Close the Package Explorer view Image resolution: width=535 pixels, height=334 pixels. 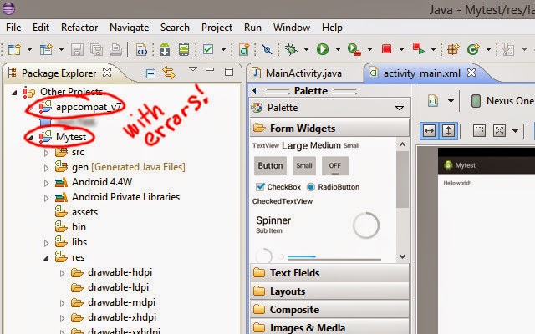coord(107,73)
